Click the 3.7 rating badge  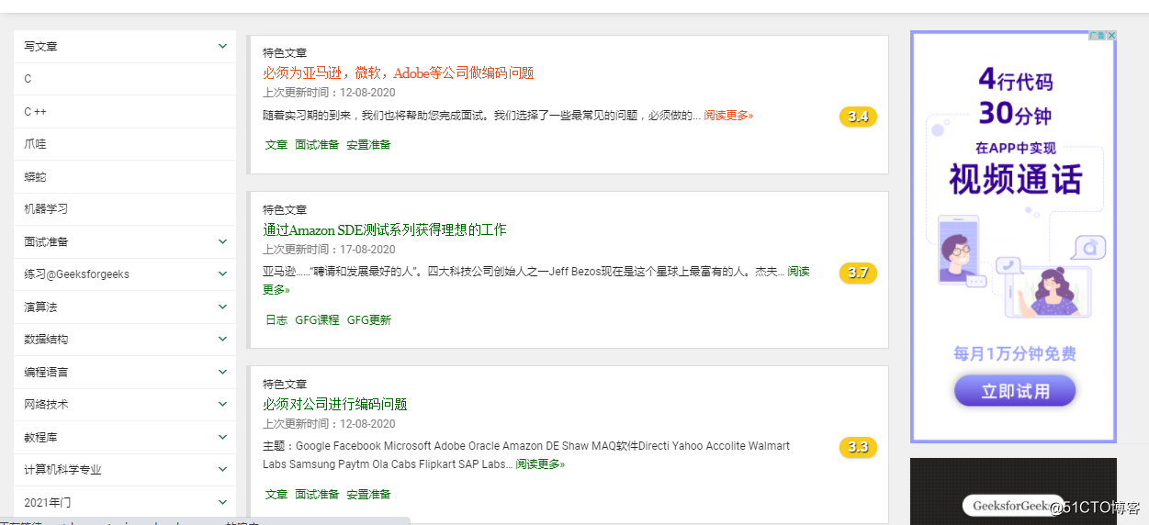coord(858,273)
